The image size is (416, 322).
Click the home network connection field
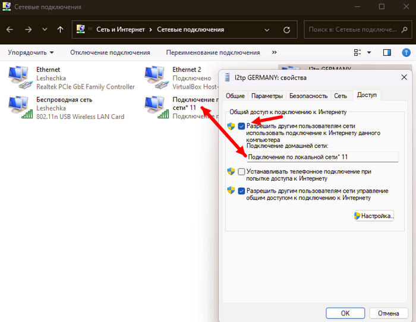tap(322, 157)
